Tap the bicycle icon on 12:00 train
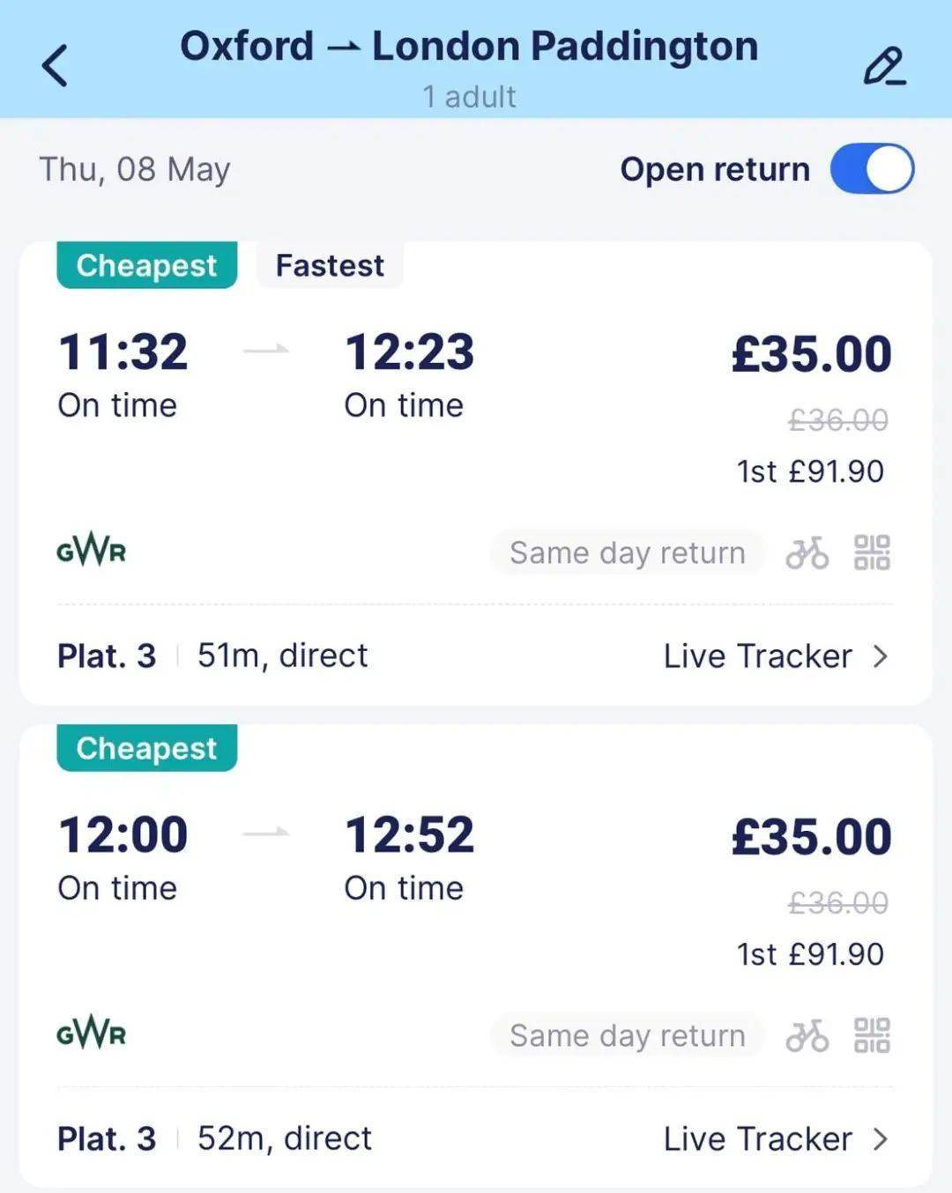The image size is (952, 1193). tap(807, 1035)
